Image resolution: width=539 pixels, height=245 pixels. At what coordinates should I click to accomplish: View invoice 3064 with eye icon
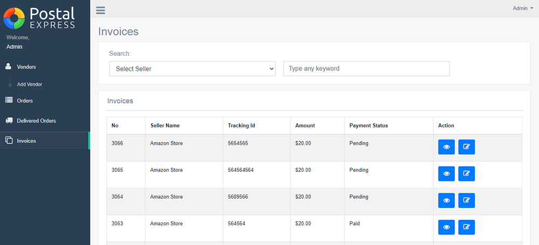446,200
